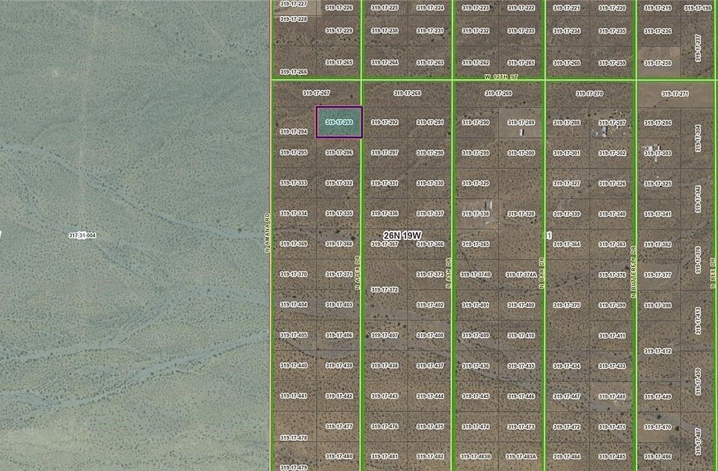The height and width of the screenshot is (471, 718).
Task: Pick parcel label 319-17-296
Action: click(340, 153)
